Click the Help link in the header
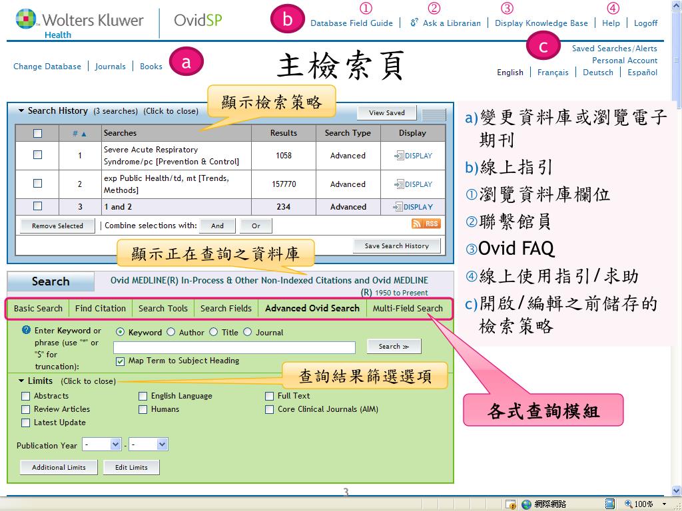Viewport: 682px width, 511px height. pos(611,23)
